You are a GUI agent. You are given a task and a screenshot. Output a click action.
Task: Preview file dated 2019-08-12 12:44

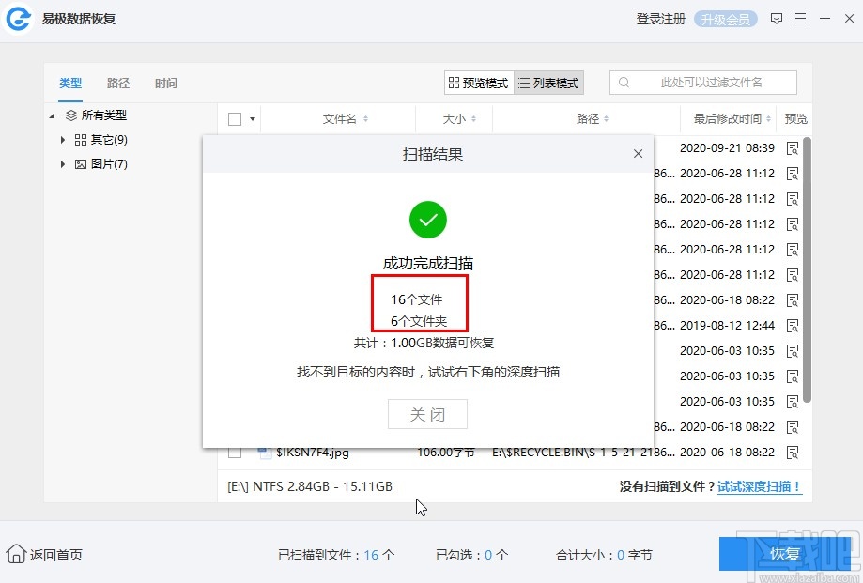point(793,326)
